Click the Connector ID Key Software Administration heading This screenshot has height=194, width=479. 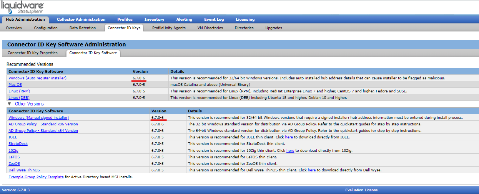click(x=67, y=44)
